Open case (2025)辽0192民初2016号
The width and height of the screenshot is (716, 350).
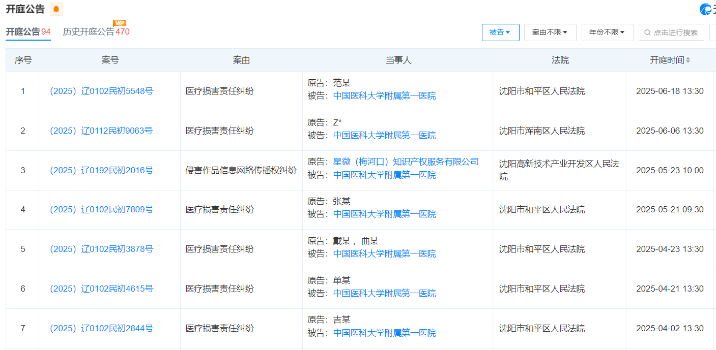point(101,171)
